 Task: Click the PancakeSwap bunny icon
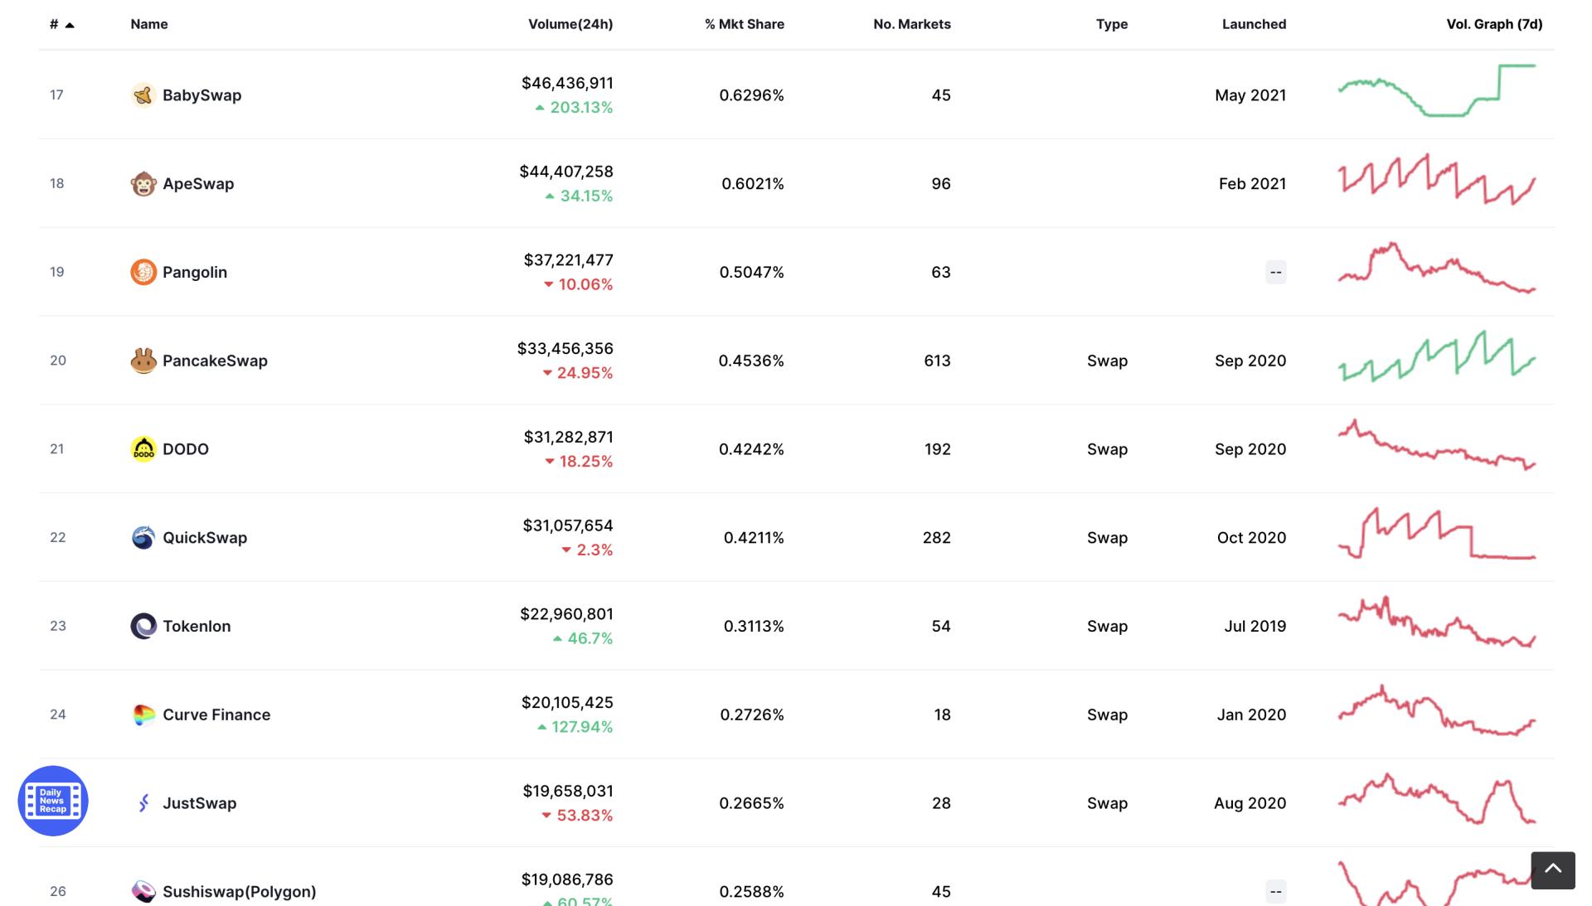143,361
